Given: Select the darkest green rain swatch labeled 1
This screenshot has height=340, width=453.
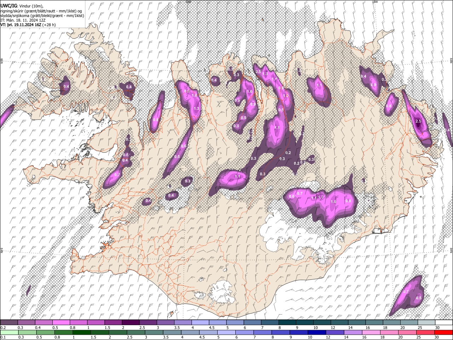Looking at the screenshot, I should (x=81, y=333).
